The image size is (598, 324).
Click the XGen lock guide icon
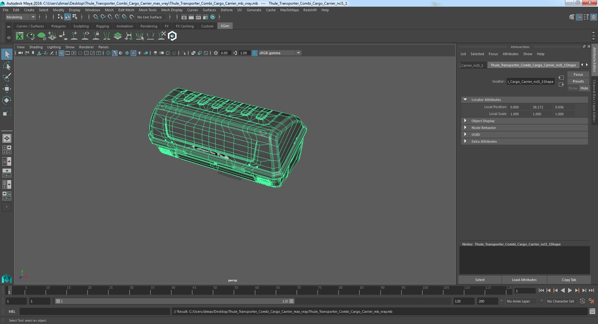(x=96, y=36)
